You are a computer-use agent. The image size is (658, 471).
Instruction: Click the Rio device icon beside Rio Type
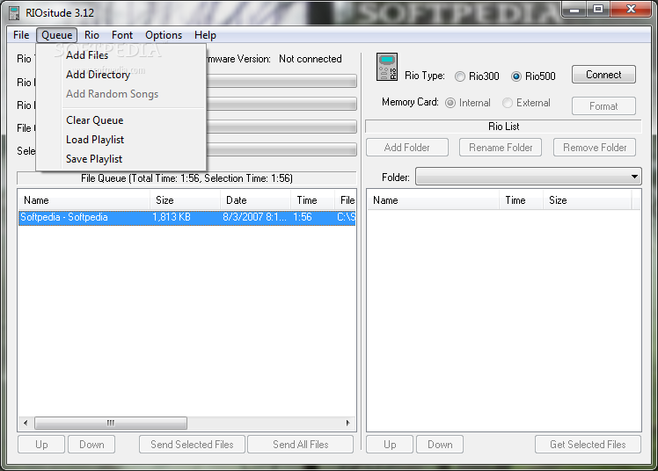(387, 67)
